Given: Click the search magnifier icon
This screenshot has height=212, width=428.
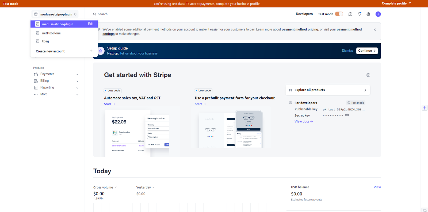Looking at the screenshot, I should (95, 14).
